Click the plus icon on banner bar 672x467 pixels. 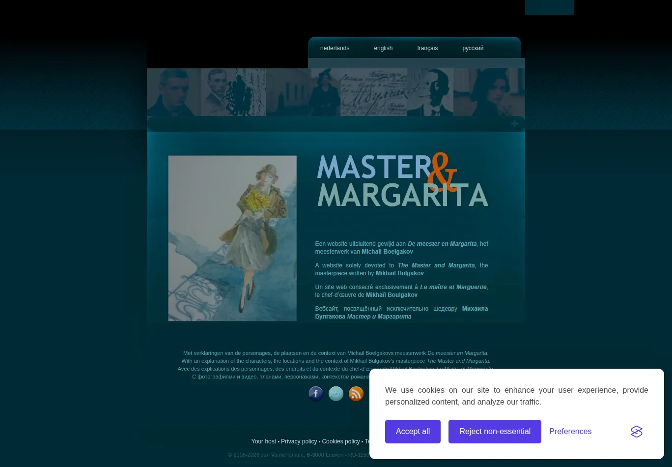tap(515, 124)
